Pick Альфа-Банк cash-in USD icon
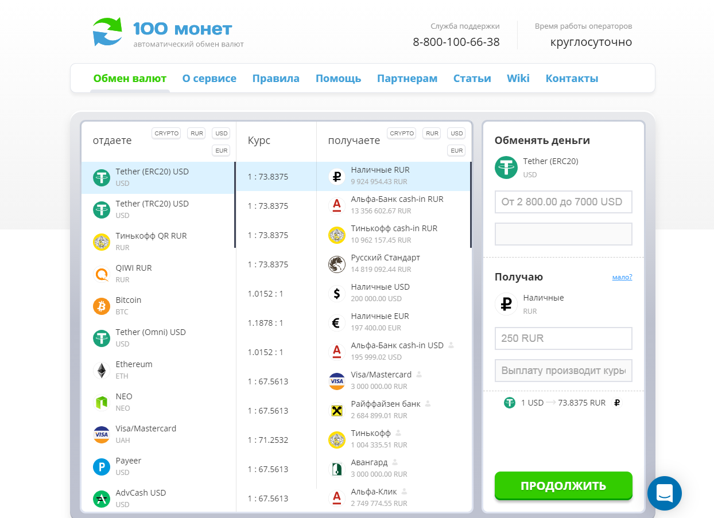Screen dimensions: 714x518 337,352
